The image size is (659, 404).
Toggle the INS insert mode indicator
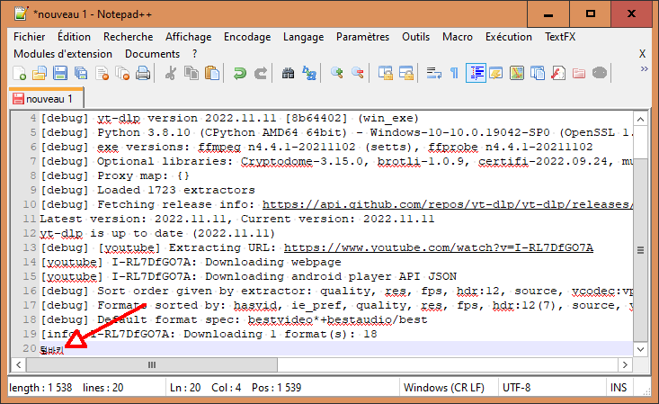click(619, 388)
